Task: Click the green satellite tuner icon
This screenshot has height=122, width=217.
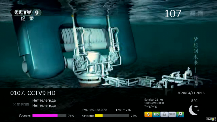Action: click(x=180, y=114)
